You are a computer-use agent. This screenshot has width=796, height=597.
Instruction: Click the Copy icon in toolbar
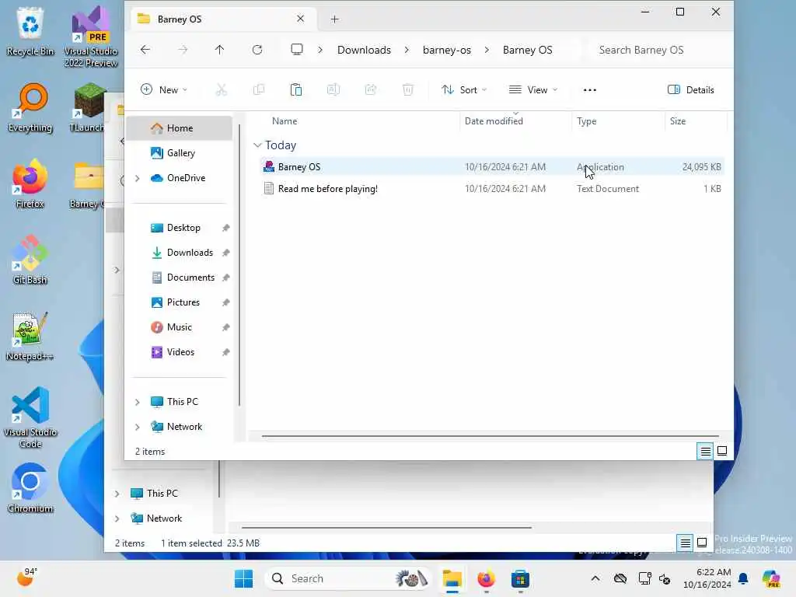tap(259, 90)
